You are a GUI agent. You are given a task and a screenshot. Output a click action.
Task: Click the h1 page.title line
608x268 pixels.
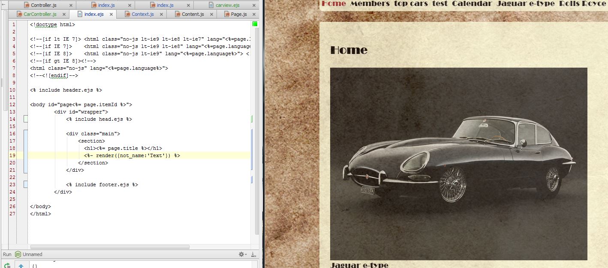click(x=123, y=148)
